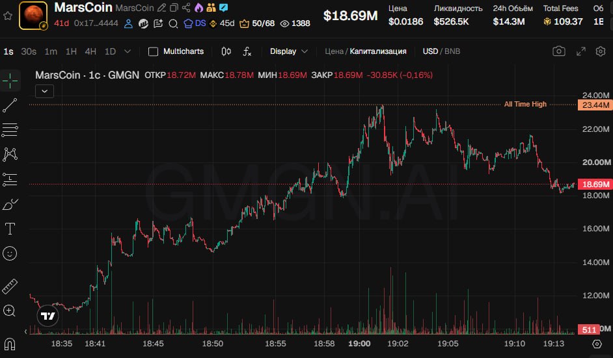Click the volume label 511

[589, 329]
